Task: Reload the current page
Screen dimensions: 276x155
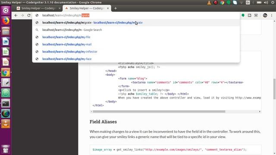Action: [x=29, y=15]
